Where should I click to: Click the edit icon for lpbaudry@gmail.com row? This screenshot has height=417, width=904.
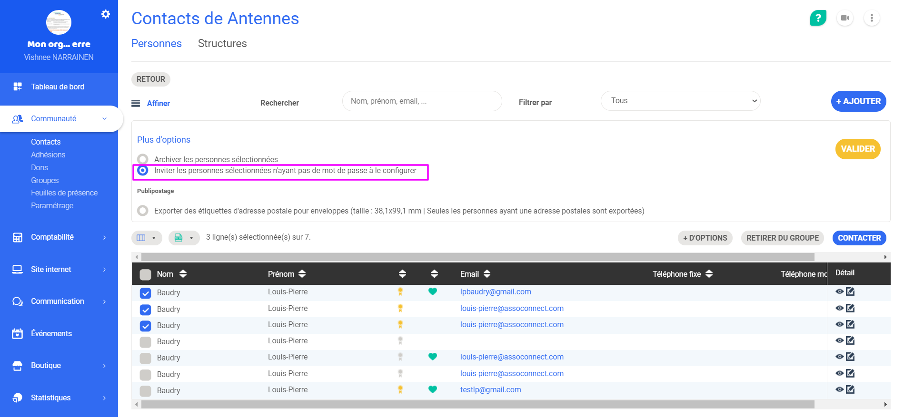(x=850, y=291)
